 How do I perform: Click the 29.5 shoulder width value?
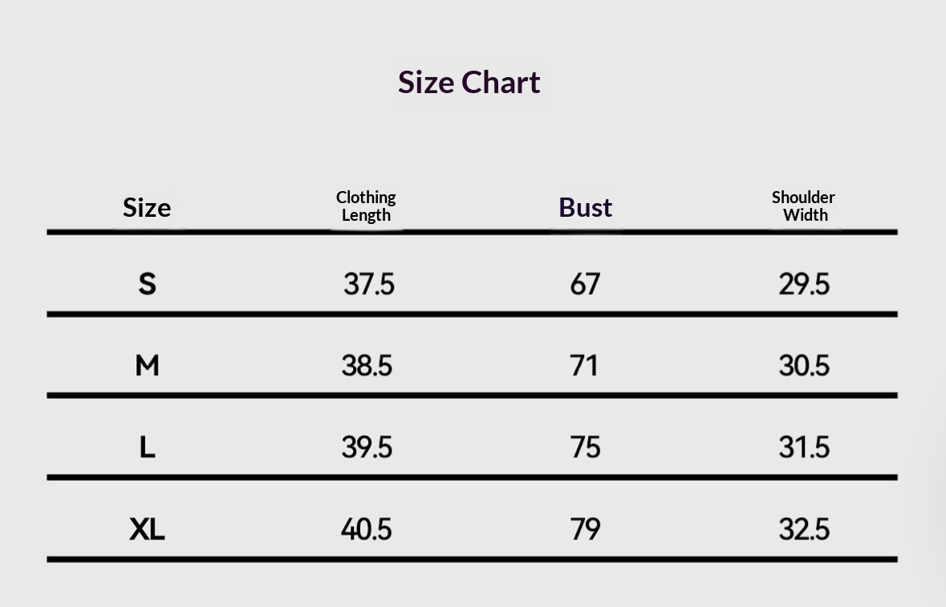tap(804, 284)
